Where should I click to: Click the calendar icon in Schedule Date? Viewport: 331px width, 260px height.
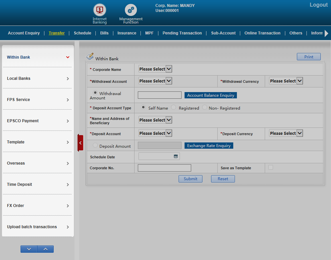pyautogui.click(x=176, y=156)
